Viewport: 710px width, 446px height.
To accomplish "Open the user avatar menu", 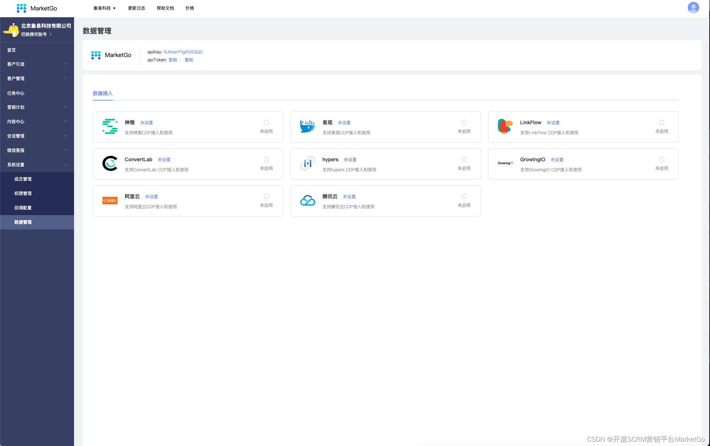I will pos(693,8).
